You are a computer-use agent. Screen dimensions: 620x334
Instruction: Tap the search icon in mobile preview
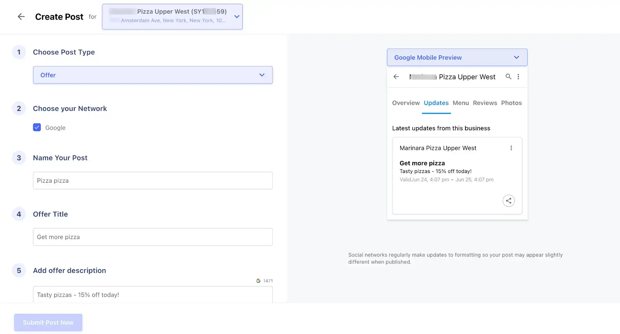click(508, 76)
